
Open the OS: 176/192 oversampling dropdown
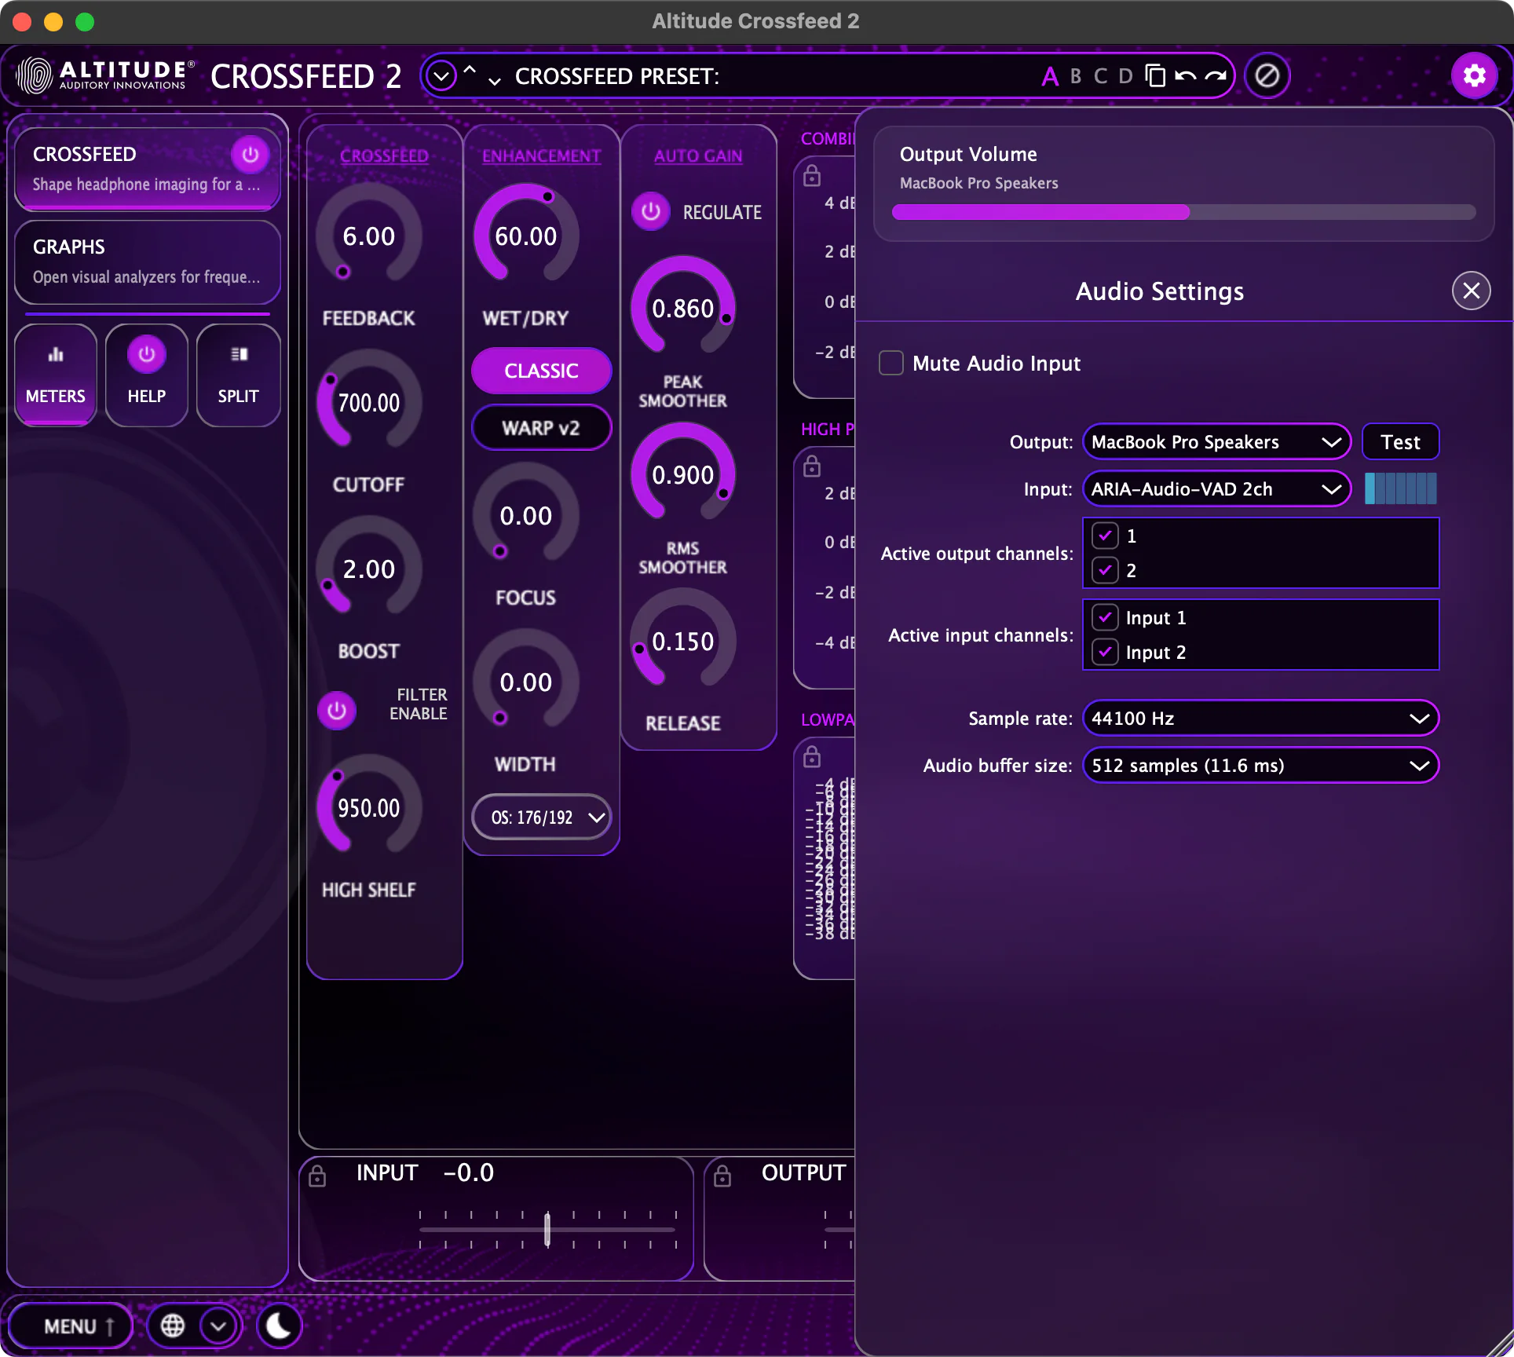541,817
